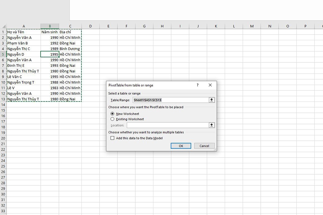Click the Table/Range collapse dialog icon
The height and width of the screenshot is (215, 323).
click(212, 100)
